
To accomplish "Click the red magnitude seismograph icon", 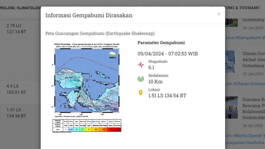I will pyautogui.click(x=141, y=65).
